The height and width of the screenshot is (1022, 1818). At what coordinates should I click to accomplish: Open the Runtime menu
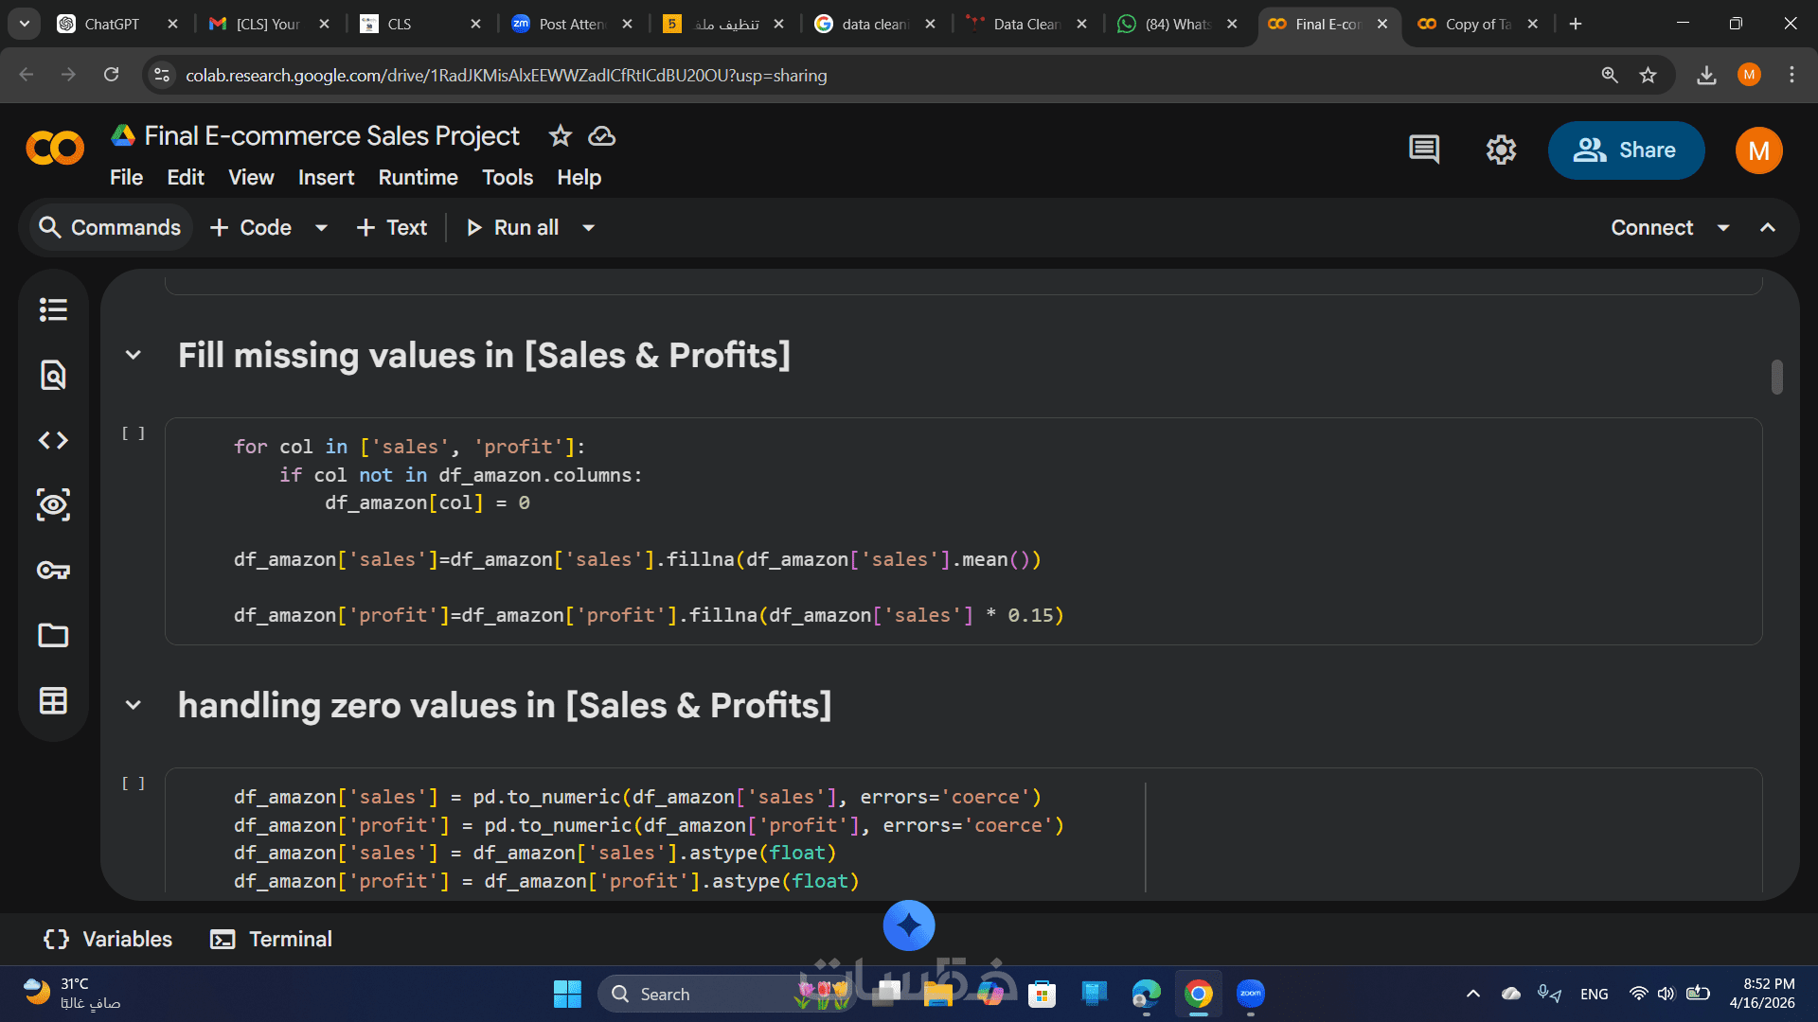(418, 178)
